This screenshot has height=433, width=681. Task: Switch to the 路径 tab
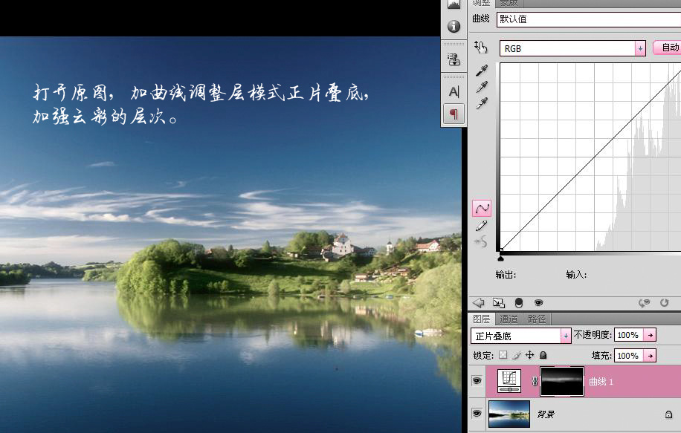537,319
